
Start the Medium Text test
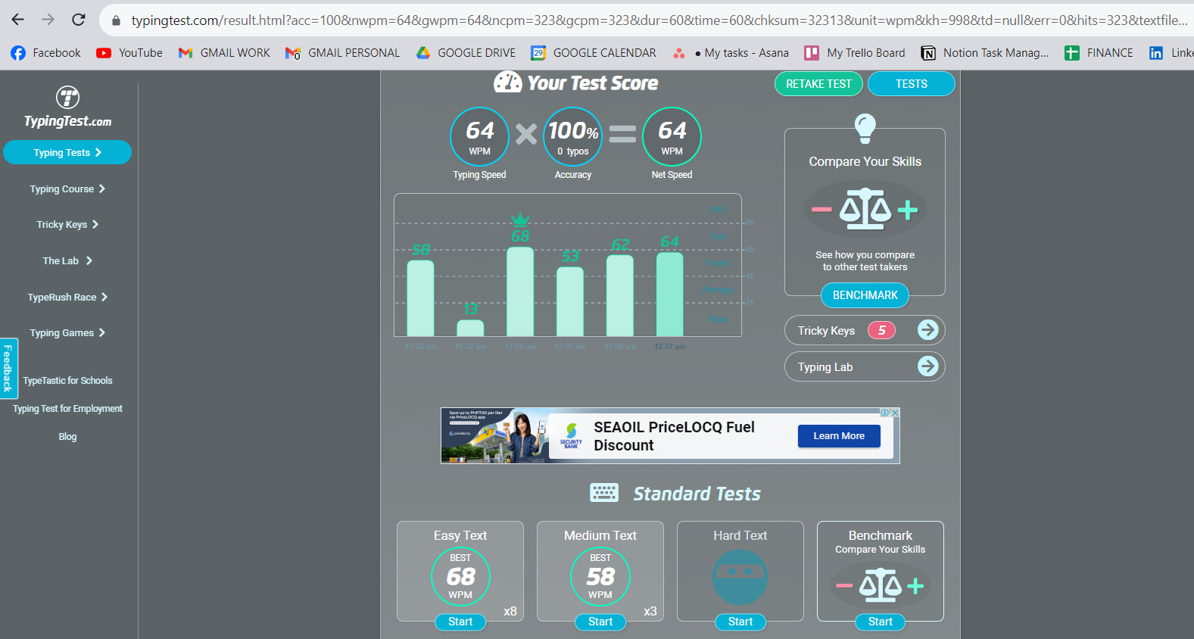[x=600, y=622]
